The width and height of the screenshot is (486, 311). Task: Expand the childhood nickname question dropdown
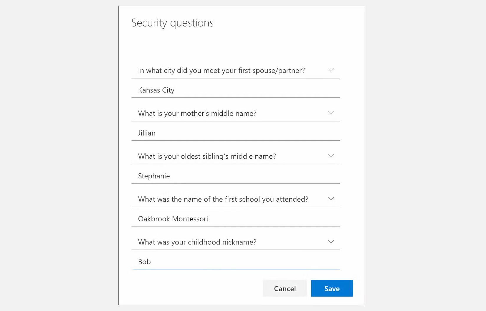(236, 241)
